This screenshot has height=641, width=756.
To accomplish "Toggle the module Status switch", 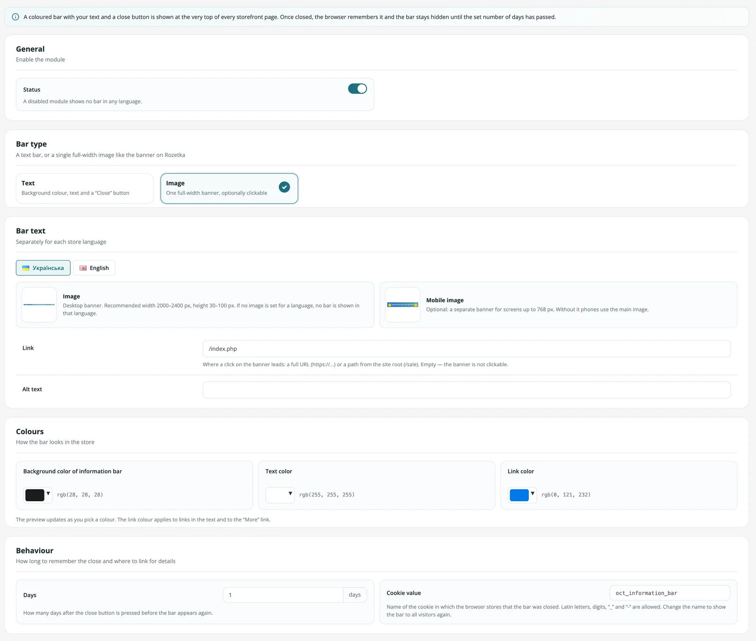I will [357, 89].
